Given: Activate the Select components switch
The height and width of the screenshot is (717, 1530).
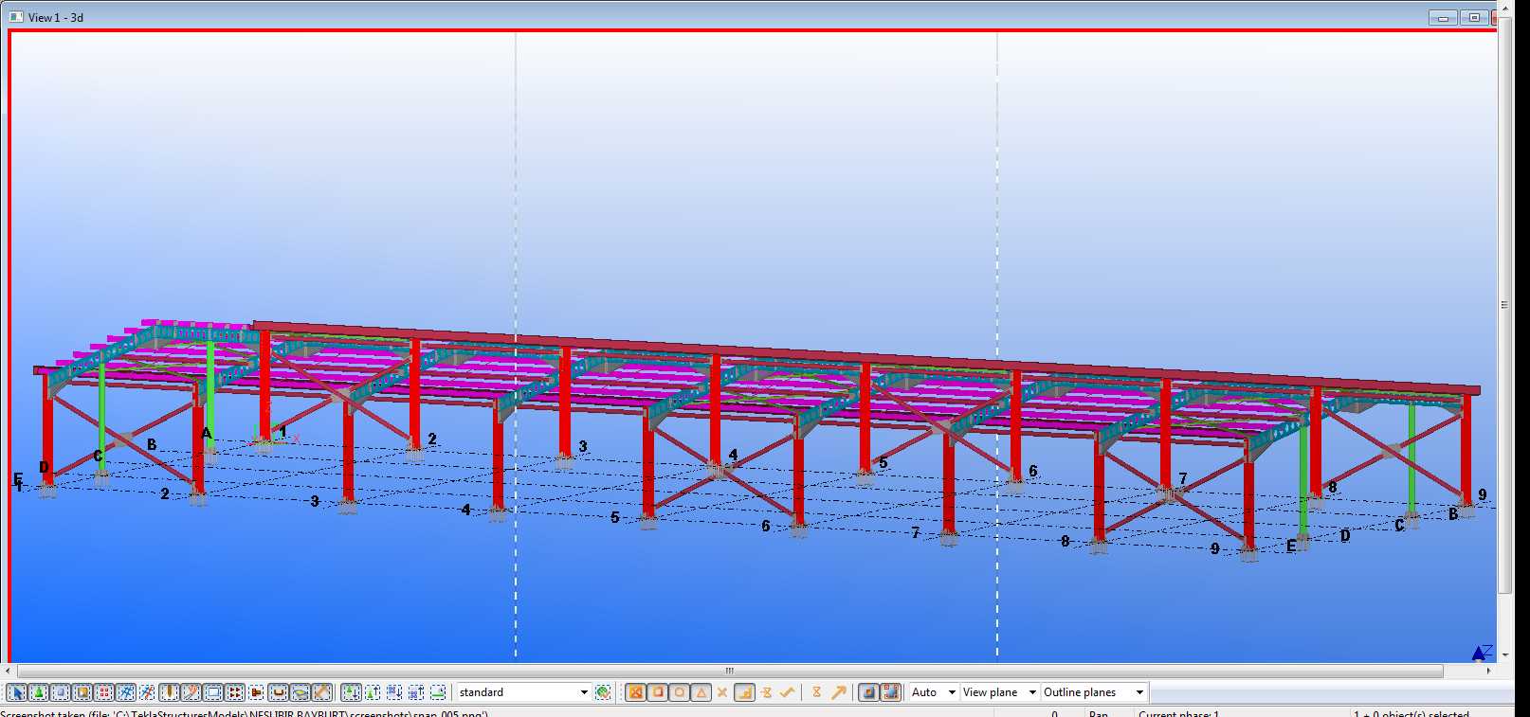Looking at the screenshot, I should coord(351,692).
